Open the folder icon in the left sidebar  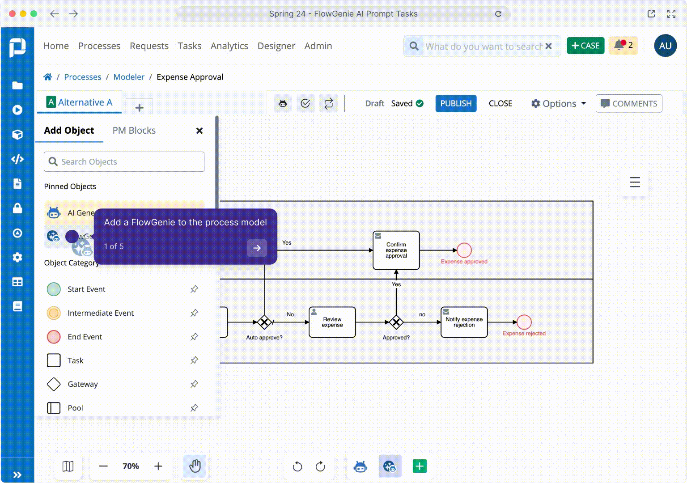click(x=17, y=85)
